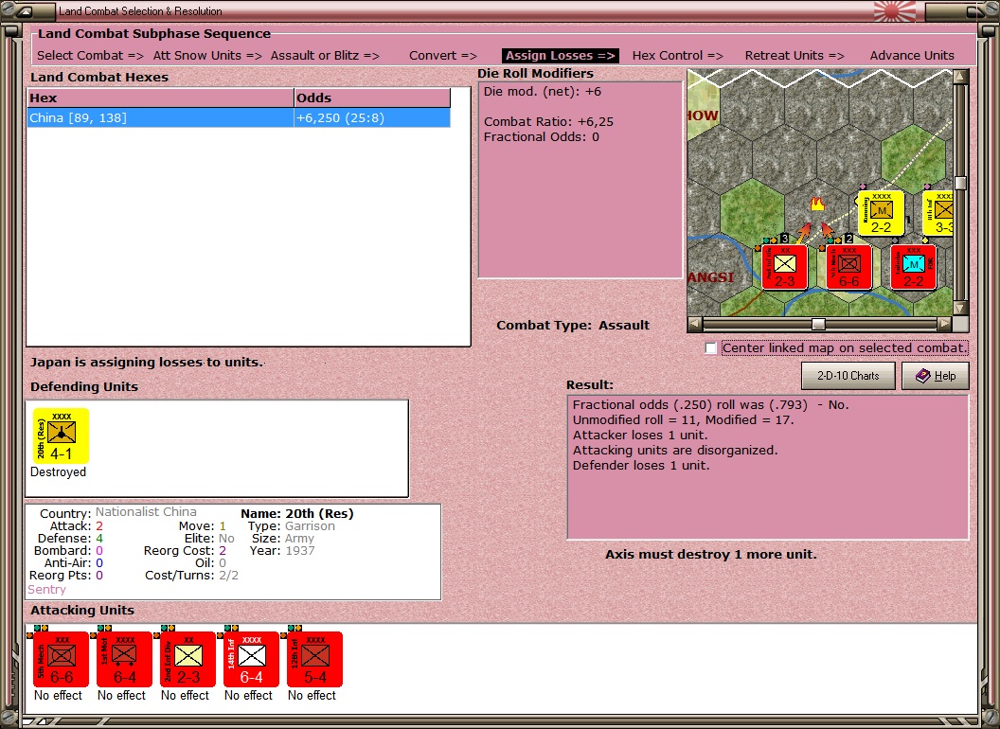
Task: Click the Japanese rising sun flag icon
Action: pos(894,10)
